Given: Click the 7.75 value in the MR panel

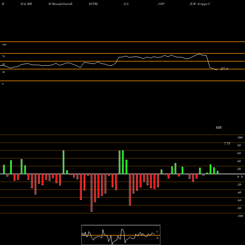Looking at the screenshot, I should click(x=227, y=144).
